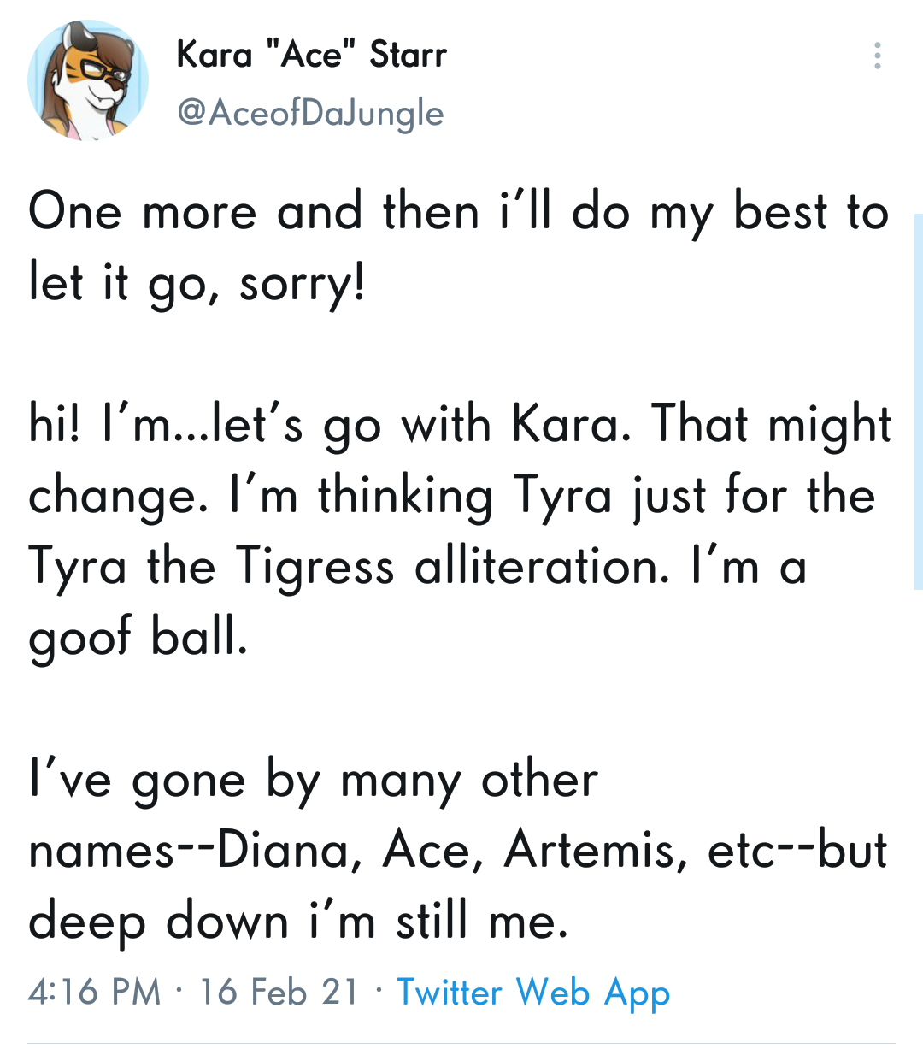Click the line starting "change. I'm thinking Tyra"

click(452, 497)
